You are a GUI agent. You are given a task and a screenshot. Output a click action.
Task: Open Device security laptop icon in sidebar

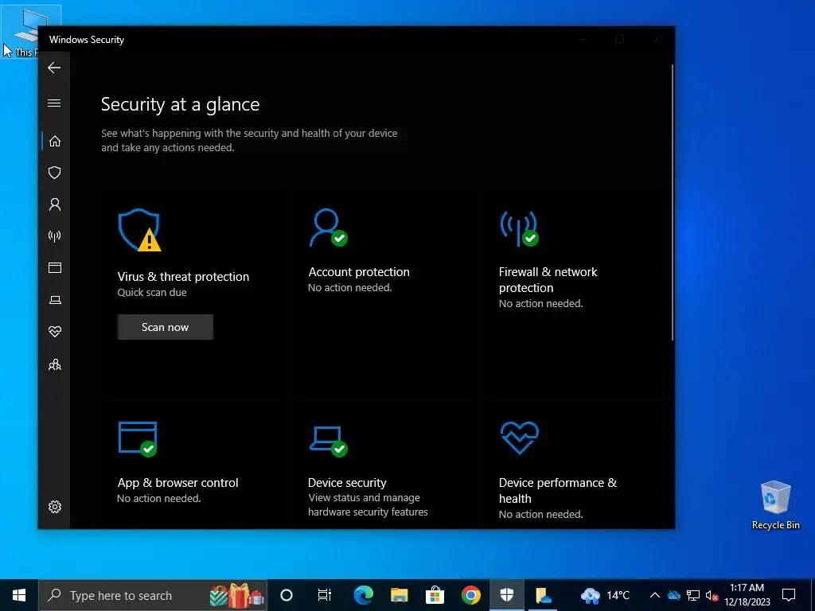coord(55,300)
